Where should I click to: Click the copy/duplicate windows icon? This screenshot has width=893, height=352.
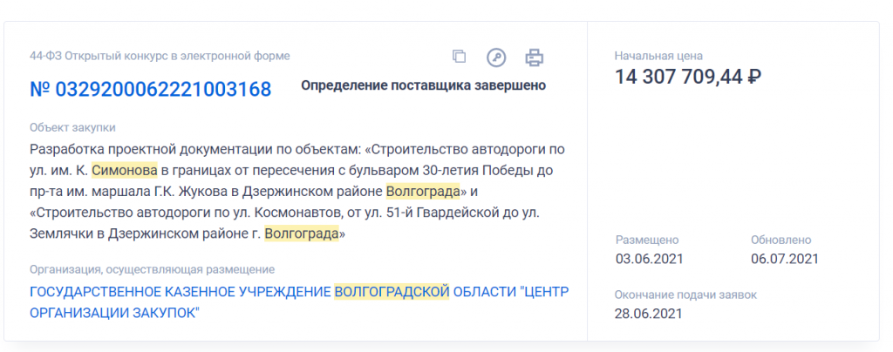pos(460,58)
